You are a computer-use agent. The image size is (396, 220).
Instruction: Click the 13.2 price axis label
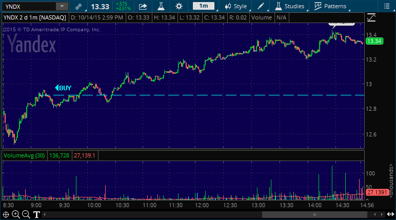(x=371, y=59)
